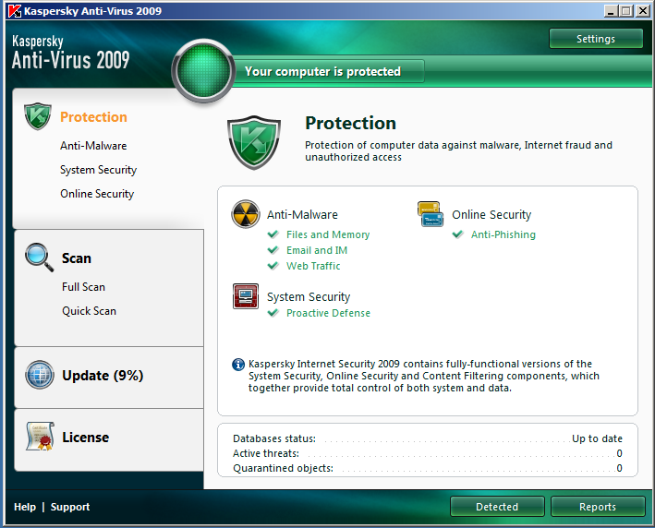Start a Quick Scan from sidebar
The image size is (655, 528).
coord(89,311)
